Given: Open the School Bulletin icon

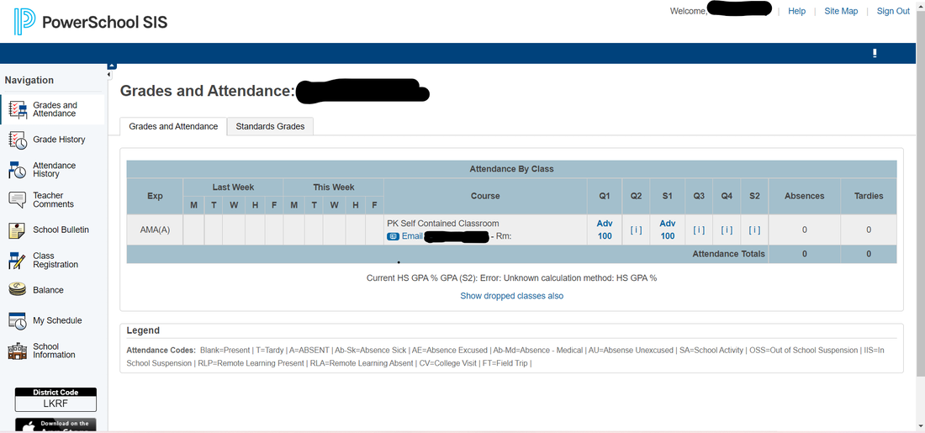Looking at the screenshot, I should (x=18, y=230).
